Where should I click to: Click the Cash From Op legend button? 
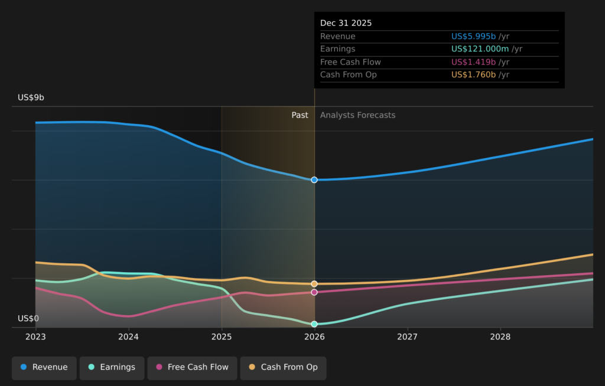[x=283, y=368]
